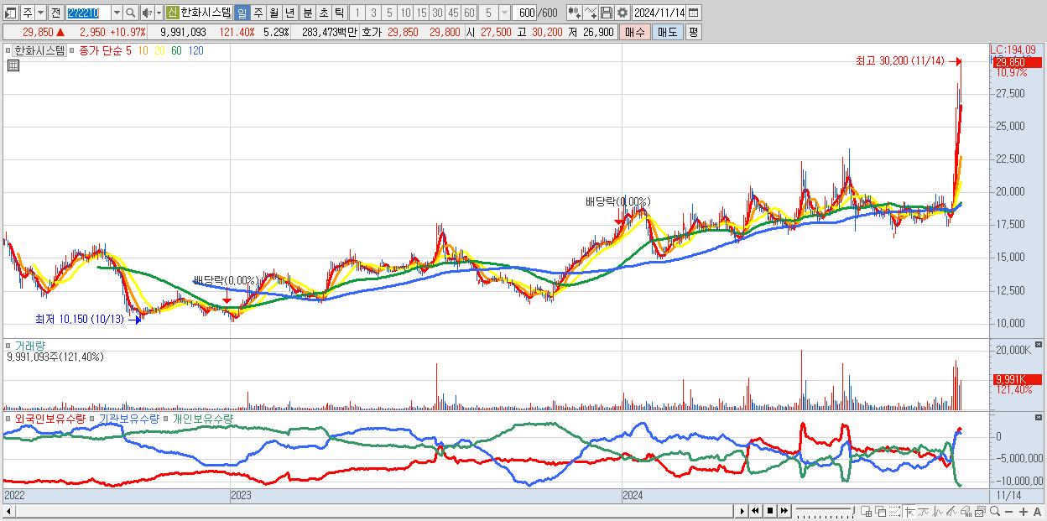Open the '주' type dropdown arrow

pos(40,13)
